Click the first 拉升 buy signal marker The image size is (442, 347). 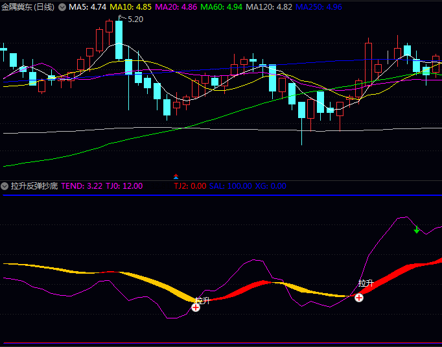(x=196, y=307)
